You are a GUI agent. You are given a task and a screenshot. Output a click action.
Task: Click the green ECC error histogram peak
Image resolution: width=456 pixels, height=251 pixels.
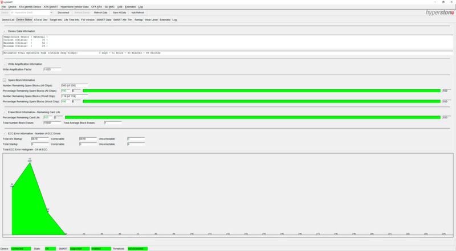pyautogui.click(x=30, y=163)
